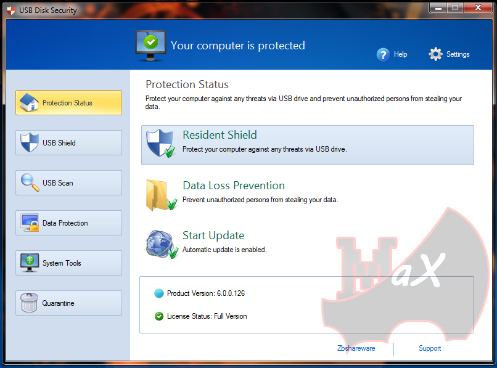Screen dimensions: 497x368
Task: Open the System Tools section label
Action: click(62, 263)
